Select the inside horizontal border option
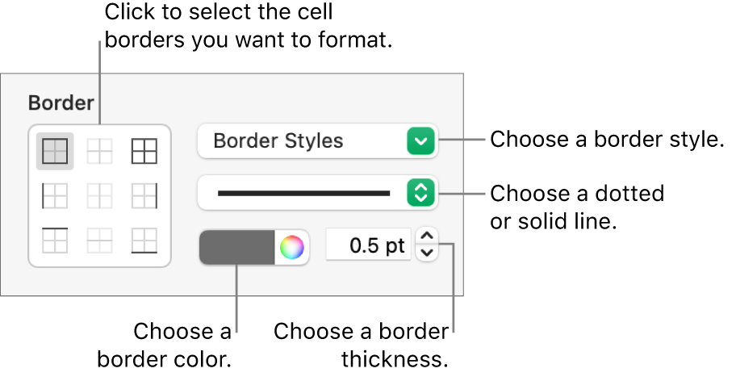The height and width of the screenshot is (381, 736). (100, 240)
